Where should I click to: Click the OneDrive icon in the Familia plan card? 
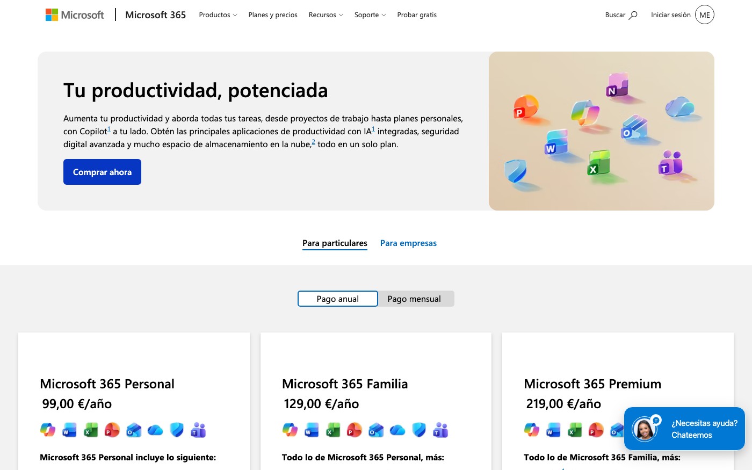pyautogui.click(x=397, y=430)
